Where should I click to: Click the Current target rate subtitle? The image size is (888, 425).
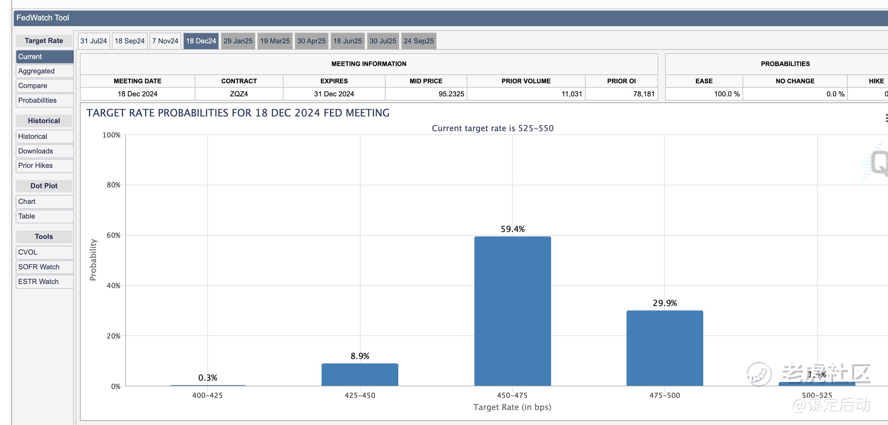click(x=493, y=128)
